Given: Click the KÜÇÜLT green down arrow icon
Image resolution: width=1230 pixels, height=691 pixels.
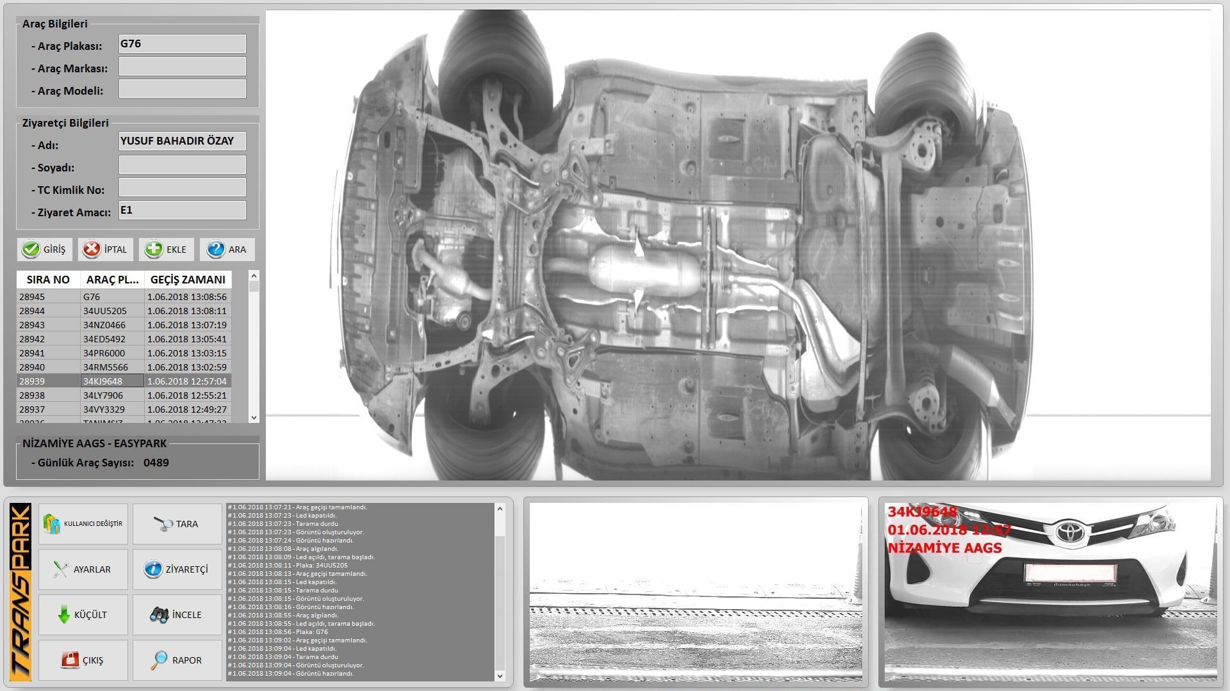Looking at the screenshot, I should point(63,615).
